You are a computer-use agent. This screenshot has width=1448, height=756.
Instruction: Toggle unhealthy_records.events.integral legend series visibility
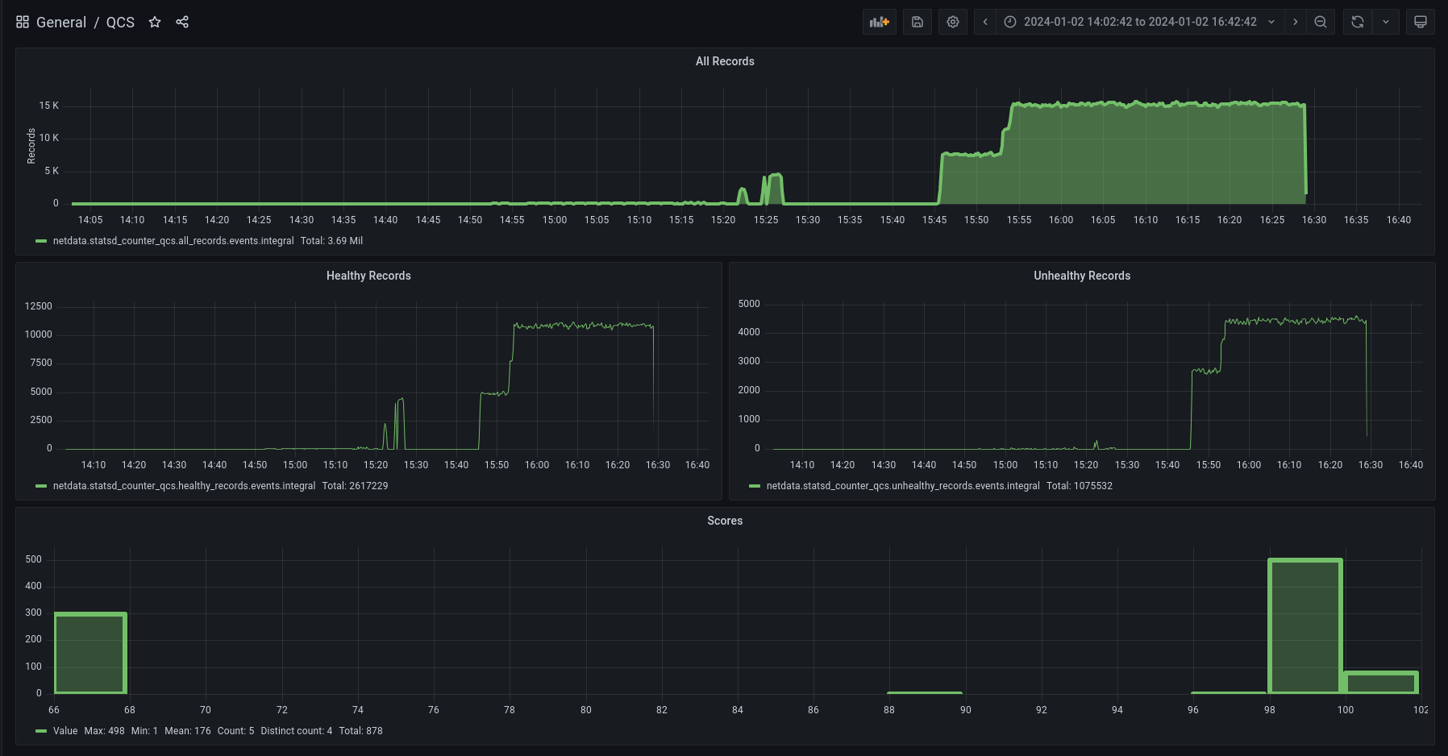902,486
